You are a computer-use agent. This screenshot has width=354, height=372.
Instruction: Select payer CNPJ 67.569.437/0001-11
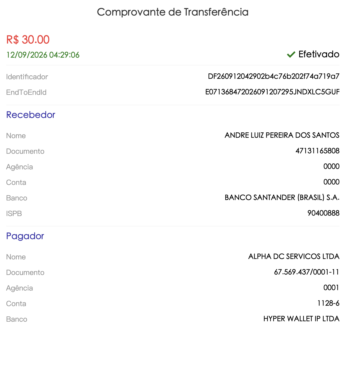[307, 272]
